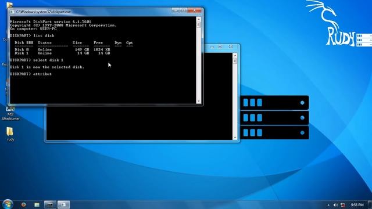The width and height of the screenshot is (372, 209).
Task: Select the MSI Afterburner desktop shortcut
Action: (10, 113)
